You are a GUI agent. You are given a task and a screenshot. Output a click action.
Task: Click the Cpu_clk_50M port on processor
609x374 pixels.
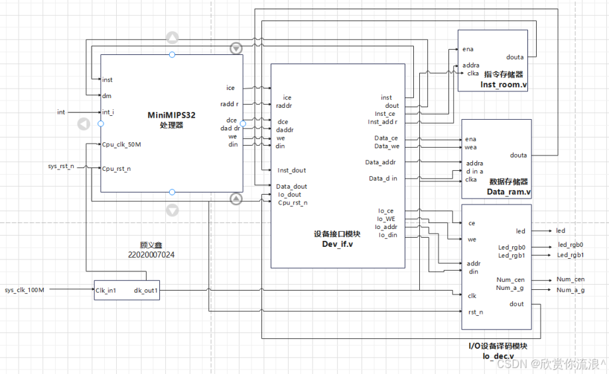pos(121,144)
